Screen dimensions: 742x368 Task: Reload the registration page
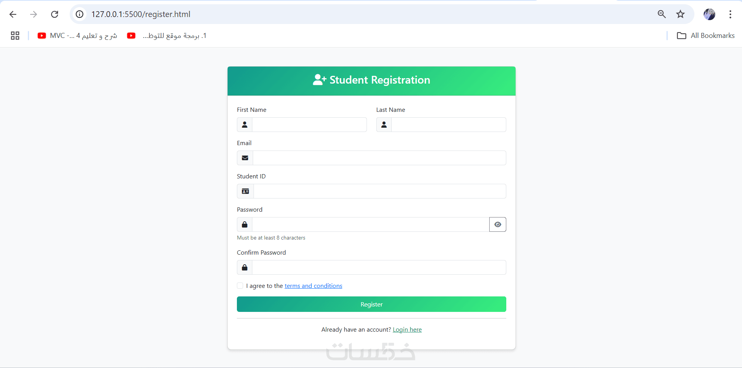pos(55,14)
